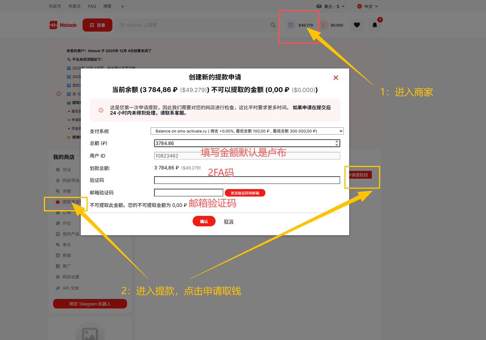Click the 划款总额 value 3 784,86 ₽
Viewport: 486px width, 340px height.
[x=166, y=168]
